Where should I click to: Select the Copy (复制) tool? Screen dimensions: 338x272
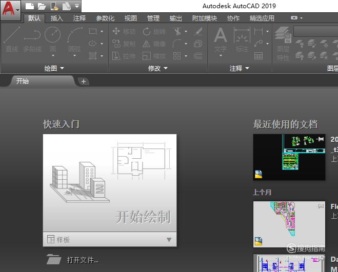[124, 44]
